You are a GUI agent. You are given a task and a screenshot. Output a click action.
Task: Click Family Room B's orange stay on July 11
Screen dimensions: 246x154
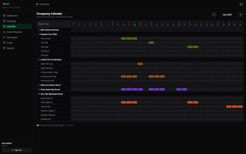coord(129,102)
